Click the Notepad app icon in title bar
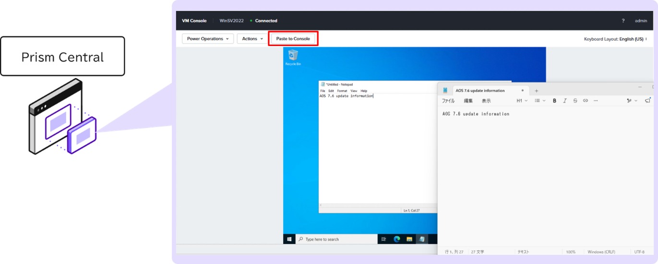This screenshot has width=658, height=264. click(445, 90)
